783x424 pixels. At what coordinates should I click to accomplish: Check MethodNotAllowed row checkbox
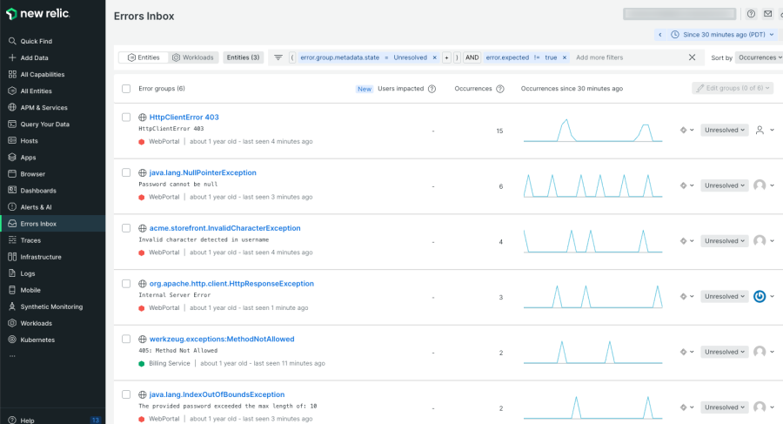point(126,339)
